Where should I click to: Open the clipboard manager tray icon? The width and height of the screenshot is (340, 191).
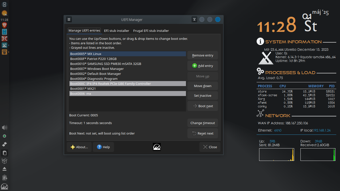(4, 153)
